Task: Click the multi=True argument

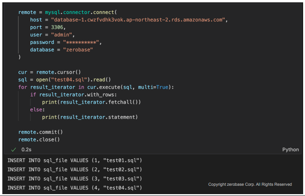Action: click(x=153, y=87)
